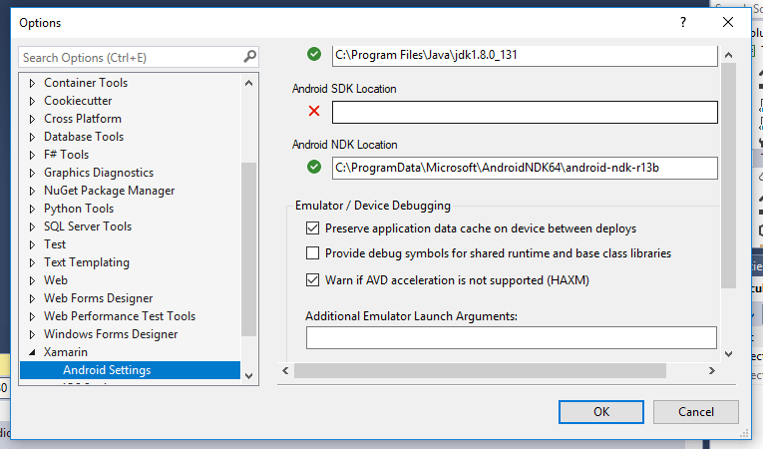Click the horizontal scrollbar thumb
This screenshot has height=449, width=763.
(x=480, y=371)
